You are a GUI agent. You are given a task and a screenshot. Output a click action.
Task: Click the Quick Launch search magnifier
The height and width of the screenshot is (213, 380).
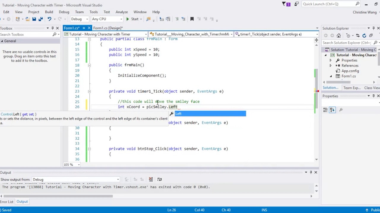(357, 4)
